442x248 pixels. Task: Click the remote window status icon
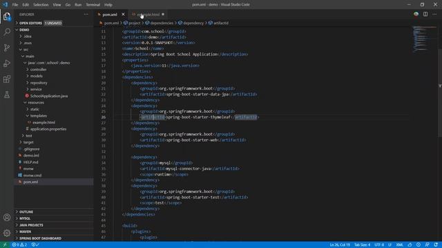(5, 245)
